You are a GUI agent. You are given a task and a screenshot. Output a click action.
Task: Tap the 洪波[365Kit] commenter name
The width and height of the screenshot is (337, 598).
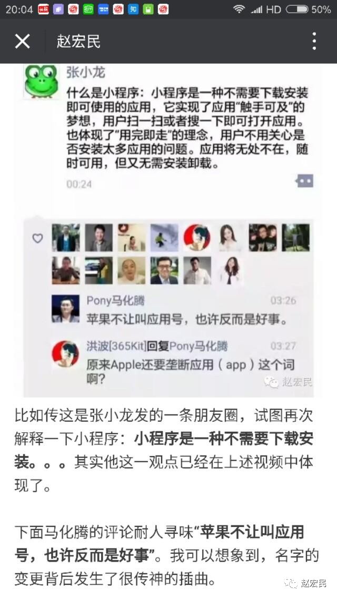[x=116, y=346]
